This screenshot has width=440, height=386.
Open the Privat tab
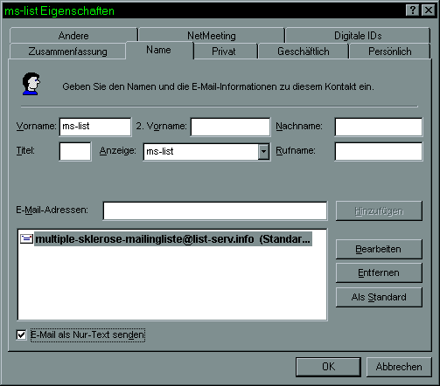(224, 52)
